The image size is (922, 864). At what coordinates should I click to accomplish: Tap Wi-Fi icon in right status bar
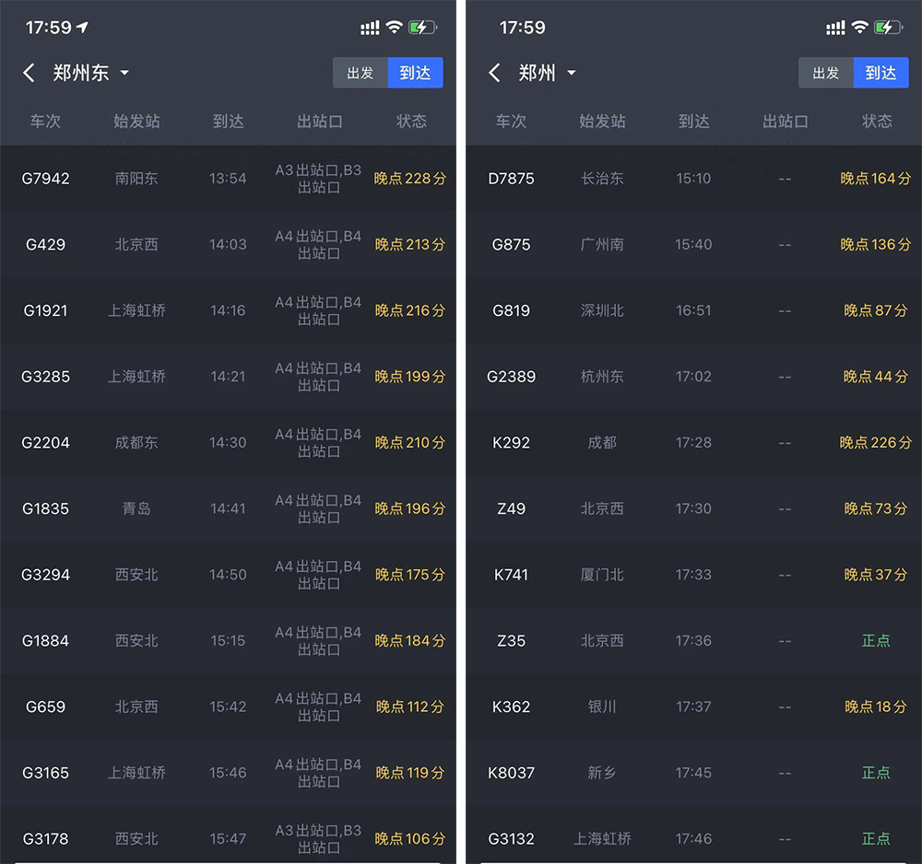[859, 28]
